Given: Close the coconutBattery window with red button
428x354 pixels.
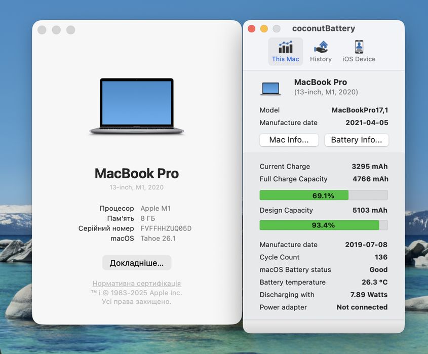Looking at the screenshot, I should tap(251, 29).
